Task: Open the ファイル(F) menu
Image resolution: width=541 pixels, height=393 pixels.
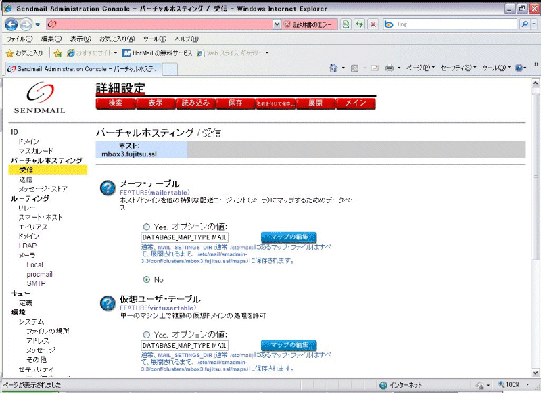Action: pyautogui.click(x=20, y=39)
